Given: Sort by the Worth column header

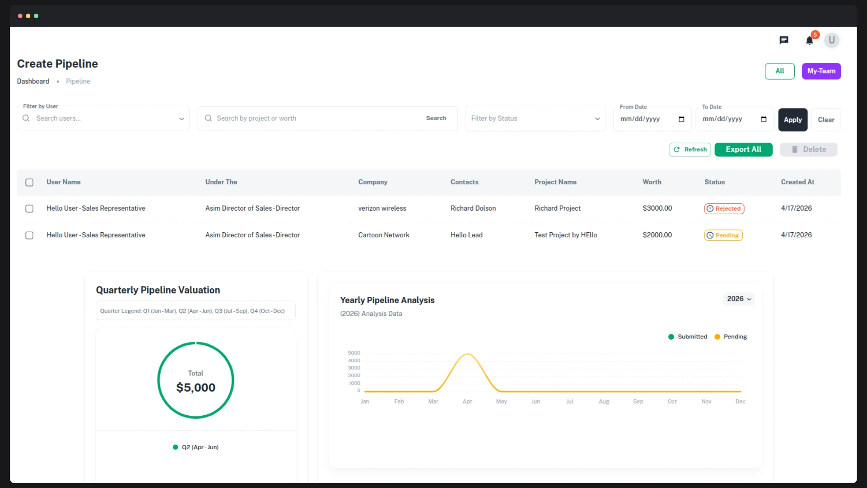Looking at the screenshot, I should point(652,182).
